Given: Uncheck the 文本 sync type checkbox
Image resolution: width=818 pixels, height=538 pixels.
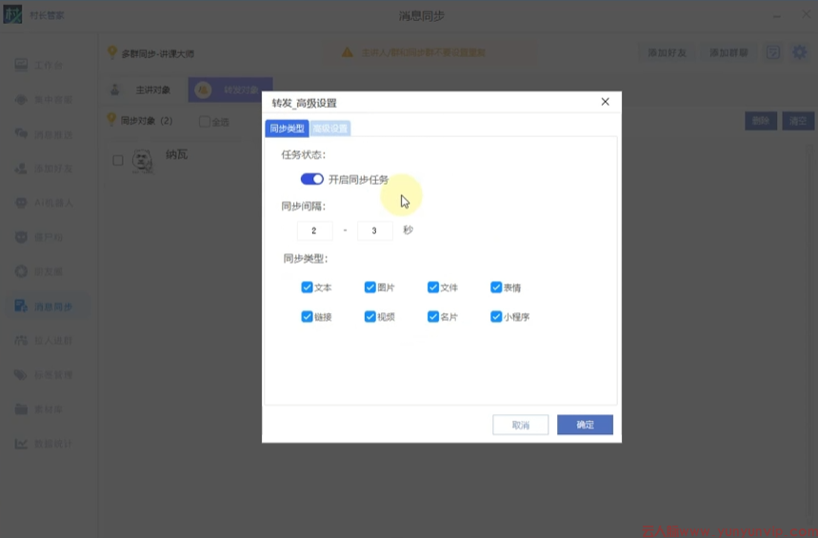Looking at the screenshot, I should (307, 287).
